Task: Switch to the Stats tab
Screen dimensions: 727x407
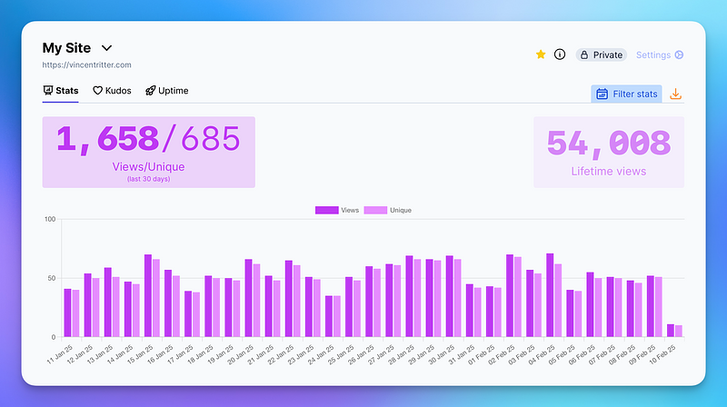Action: [61, 90]
